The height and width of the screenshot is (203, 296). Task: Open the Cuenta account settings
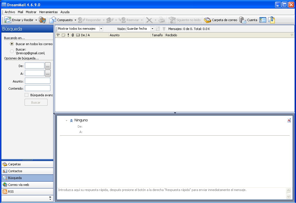click(x=248, y=20)
